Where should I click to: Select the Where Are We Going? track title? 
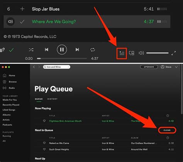tap(54, 22)
